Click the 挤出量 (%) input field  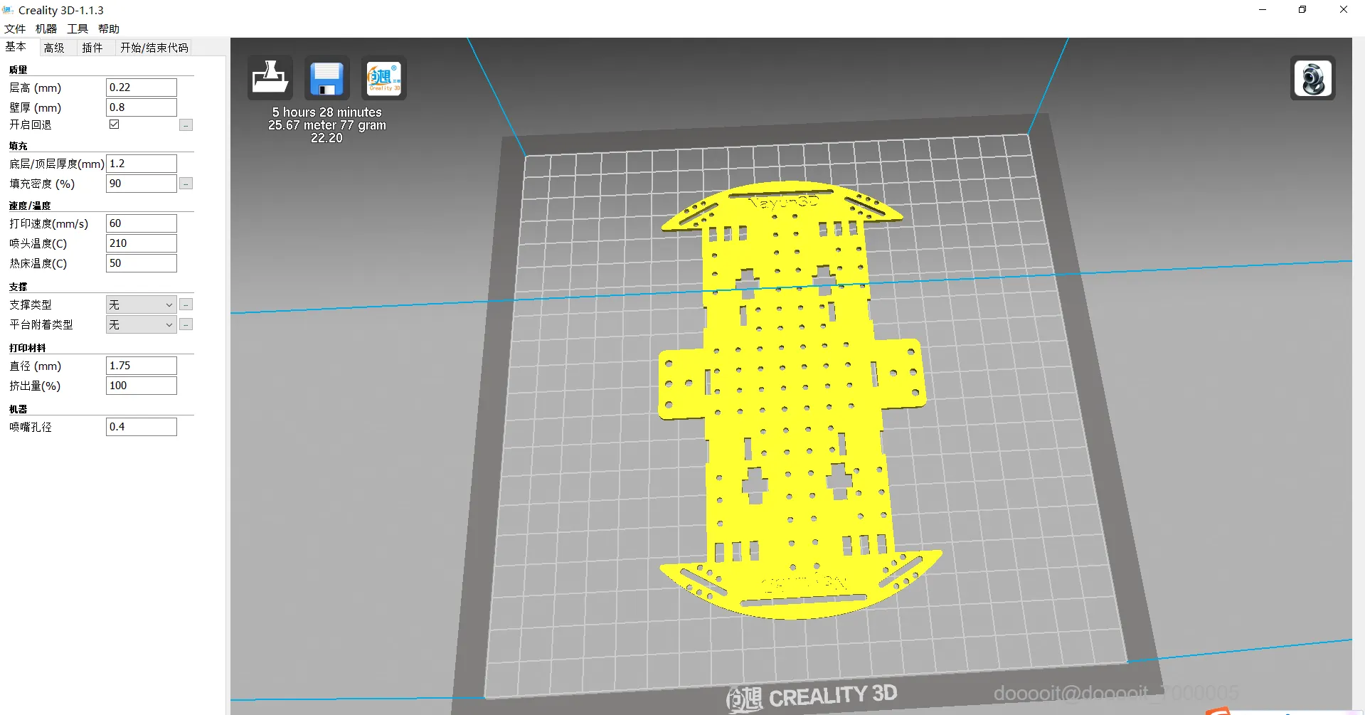tap(141, 386)
